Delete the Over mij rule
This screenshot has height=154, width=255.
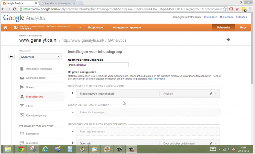216,143
